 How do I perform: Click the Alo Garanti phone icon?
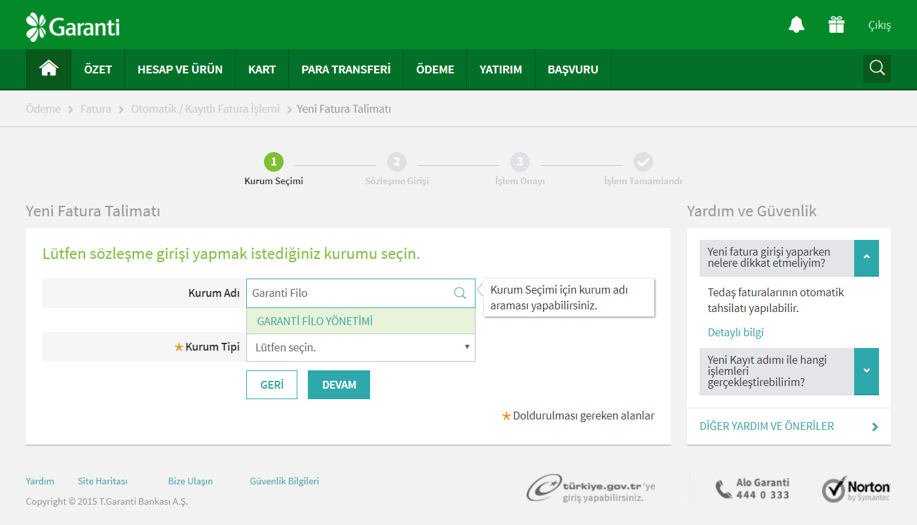pyautogui.click(x=723, y=489)
